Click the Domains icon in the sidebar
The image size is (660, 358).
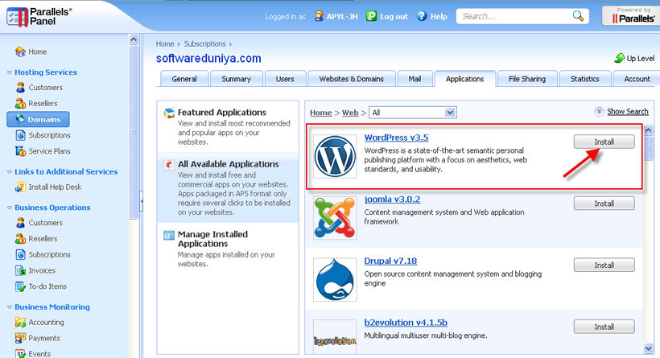20,120
